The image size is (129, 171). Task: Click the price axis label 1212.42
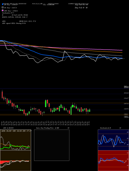(x=126, y=93)
